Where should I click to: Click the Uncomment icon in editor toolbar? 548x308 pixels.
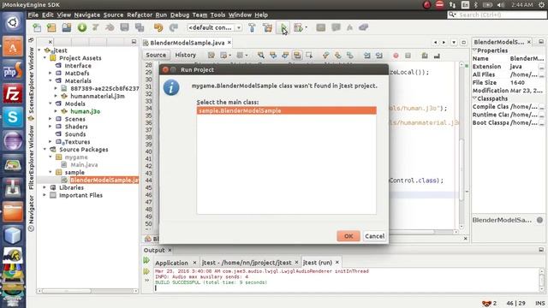pos(437,55)
